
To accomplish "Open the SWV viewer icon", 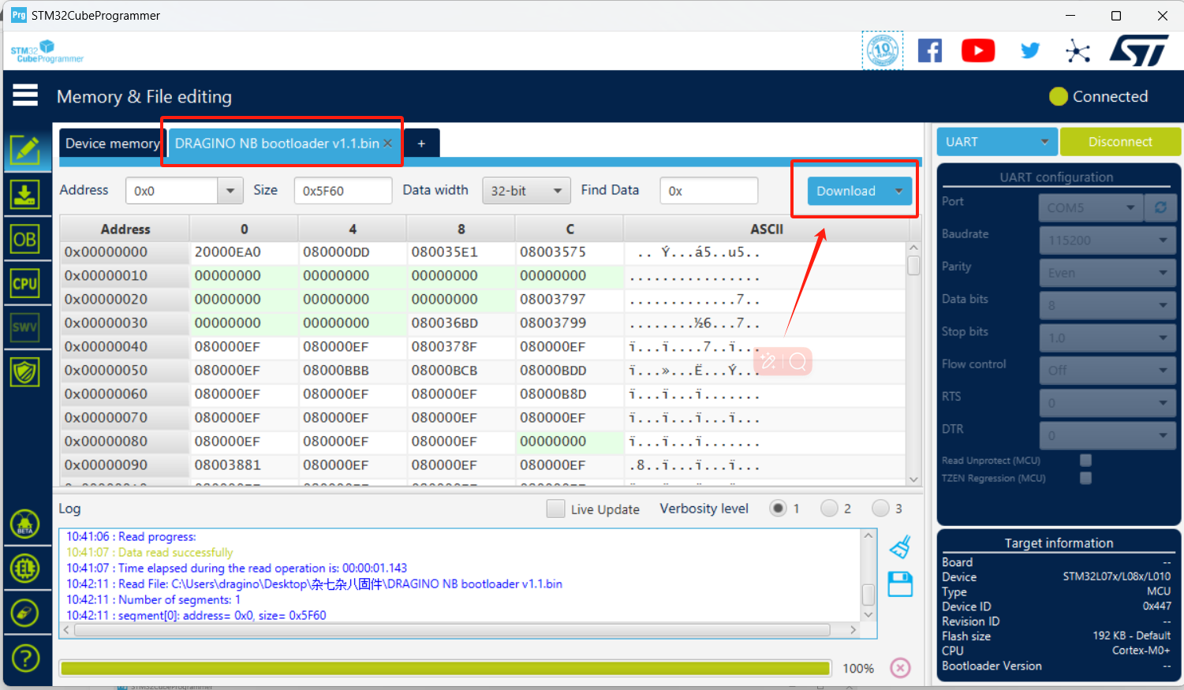I will (x=25, y=327).
